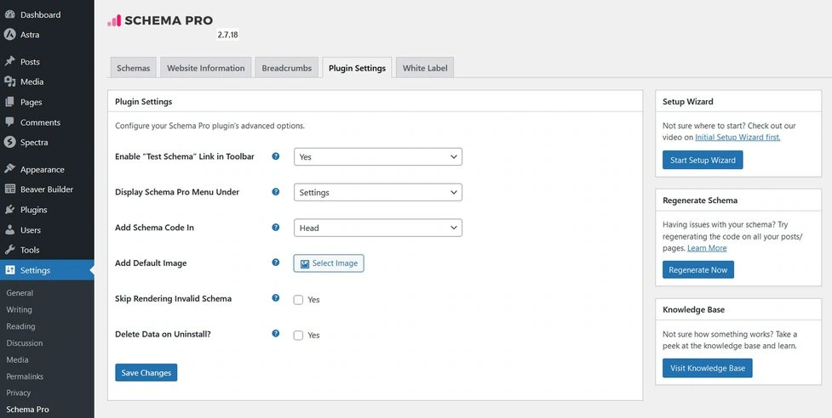Viewport: 832px width, 418px height.
Task: Switch to the Breadcrumbs tab
Action: point(286,68)
